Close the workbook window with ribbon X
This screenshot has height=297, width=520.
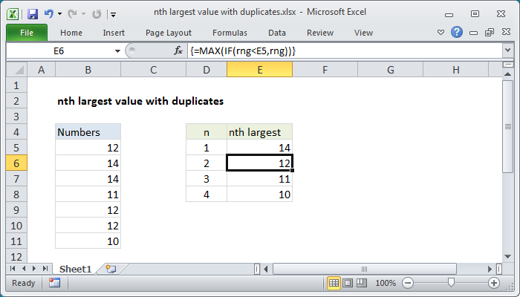506,32
